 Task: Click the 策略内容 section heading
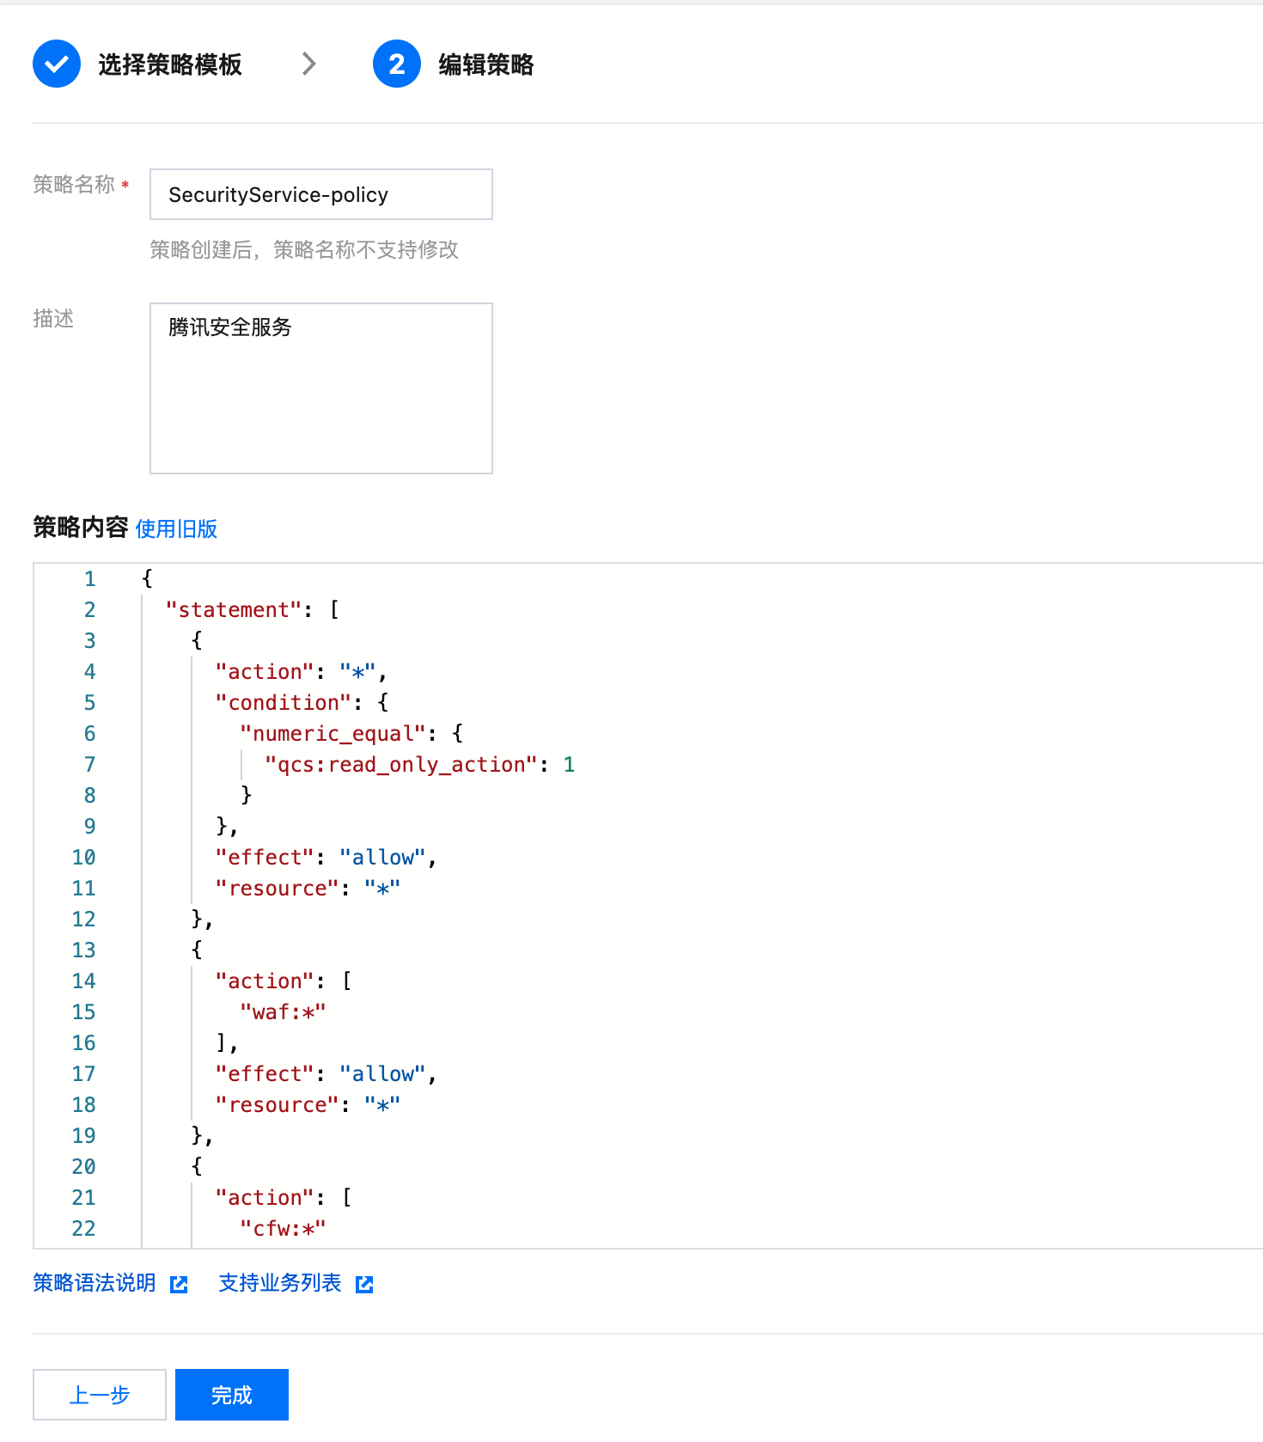(81, 527)
